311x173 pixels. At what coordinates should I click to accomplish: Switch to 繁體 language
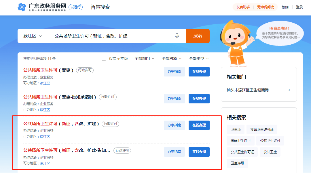(x=285, y=7)
